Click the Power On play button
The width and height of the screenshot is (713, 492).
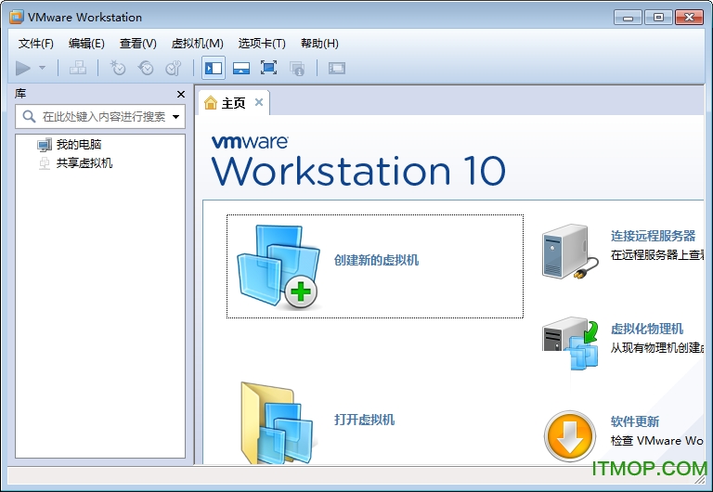tap(22, 68)
